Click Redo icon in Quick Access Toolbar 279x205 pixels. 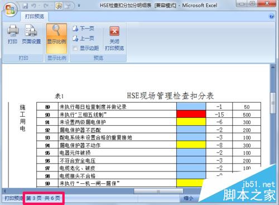click(46, 6)
